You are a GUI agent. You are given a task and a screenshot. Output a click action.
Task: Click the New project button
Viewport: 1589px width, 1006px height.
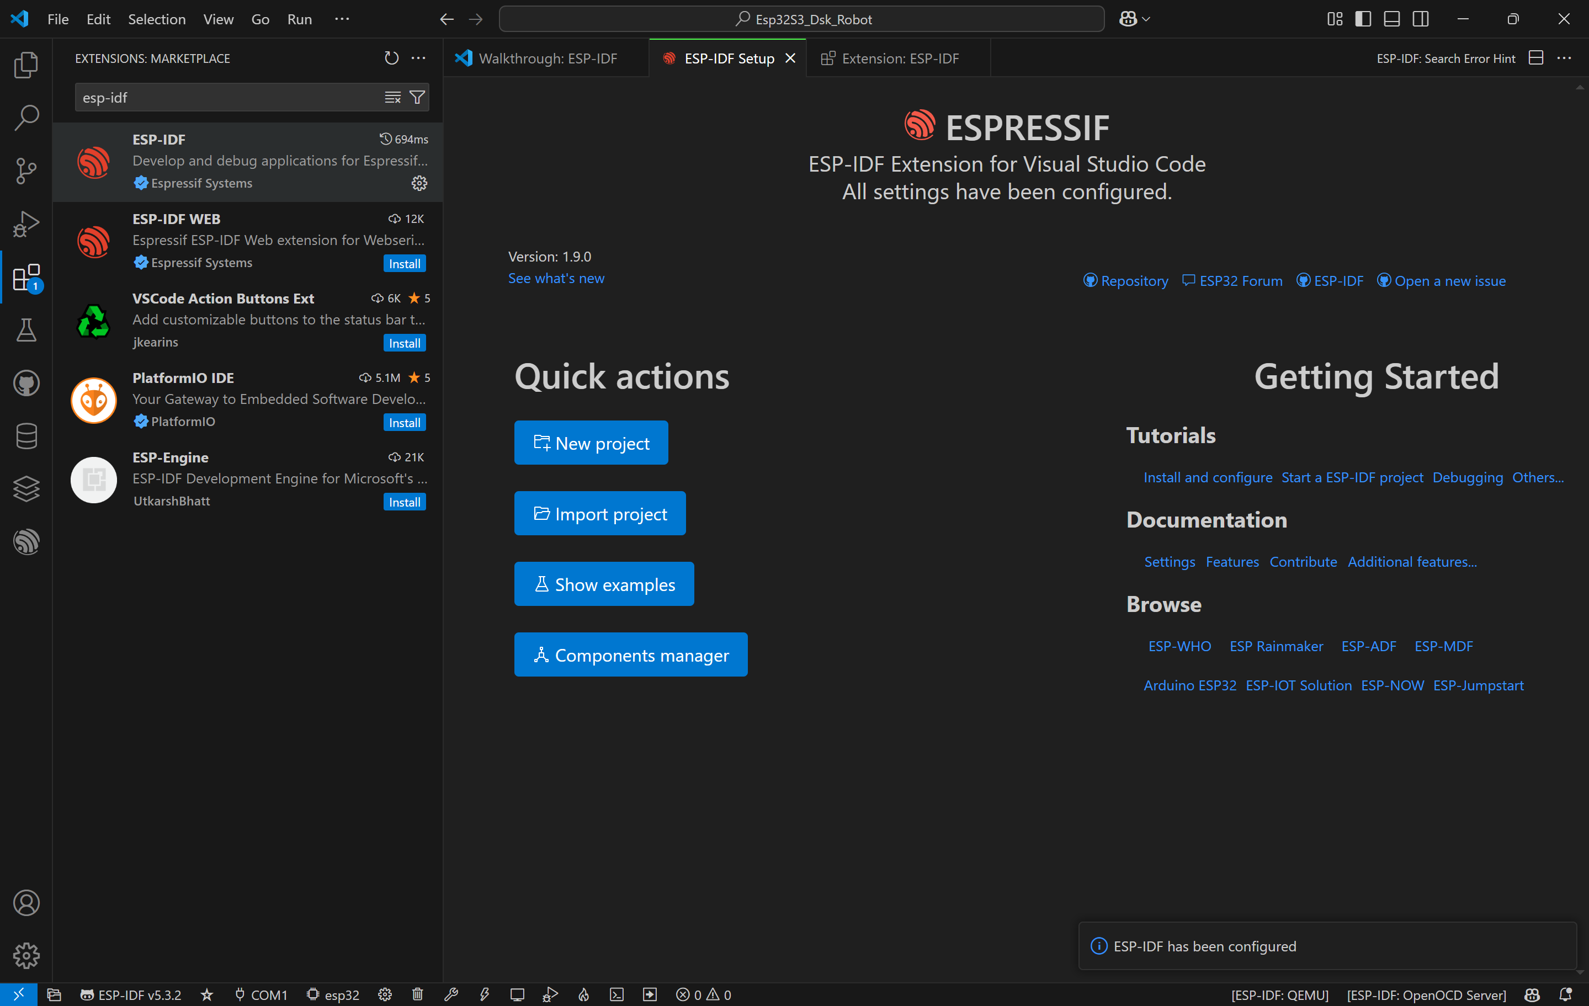tap(591, 443)
